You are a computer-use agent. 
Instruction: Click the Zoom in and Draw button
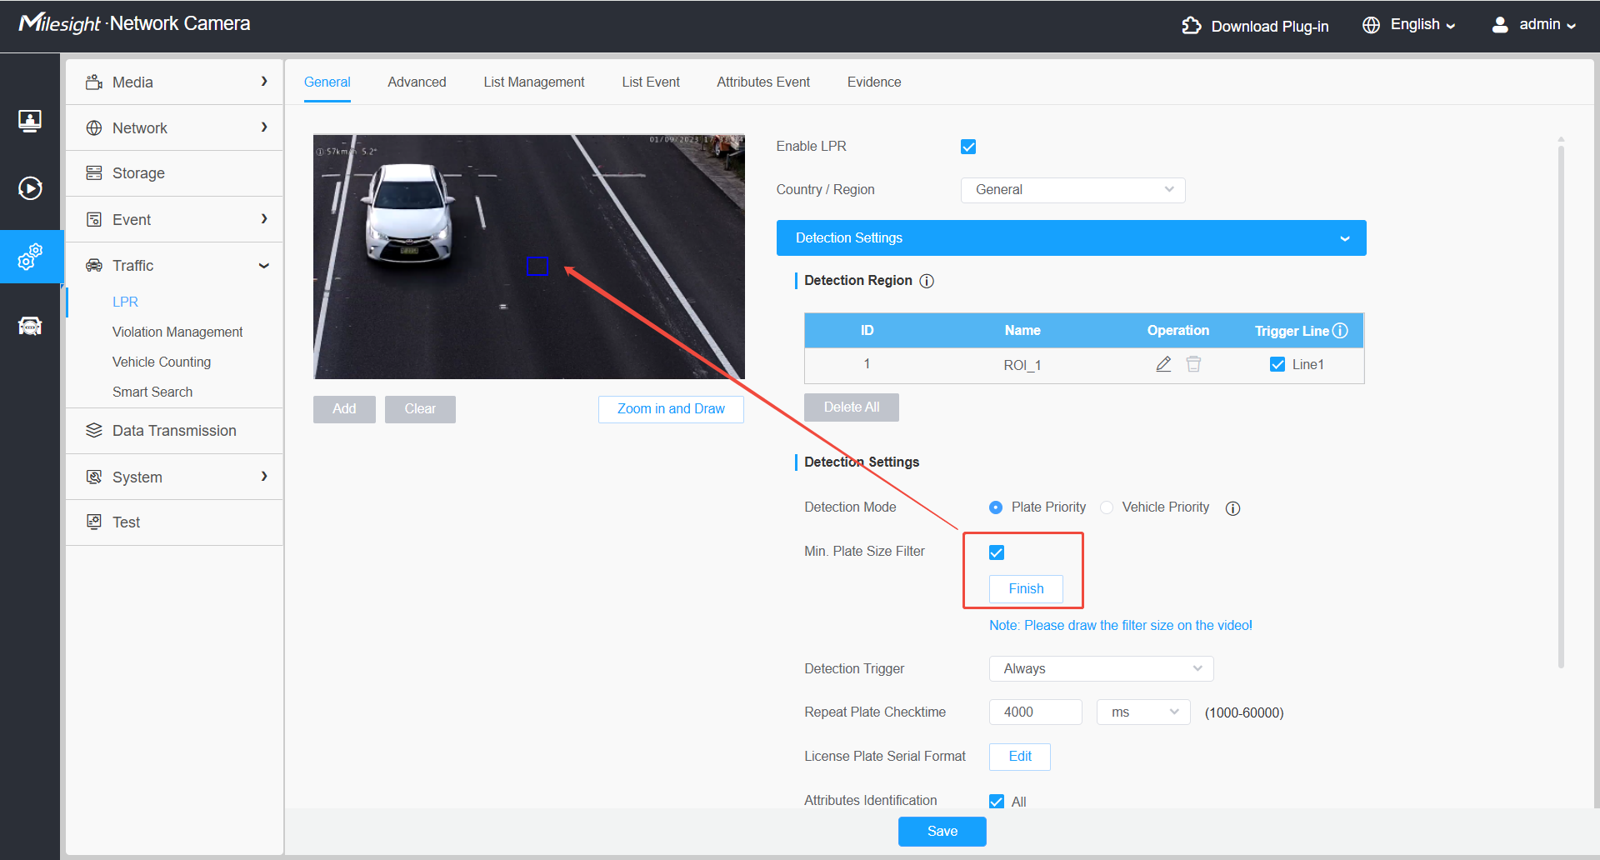pos(671,409)
